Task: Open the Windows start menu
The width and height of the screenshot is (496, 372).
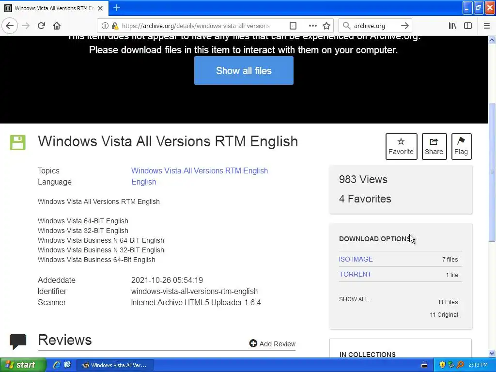Action: tap(23, 365)
